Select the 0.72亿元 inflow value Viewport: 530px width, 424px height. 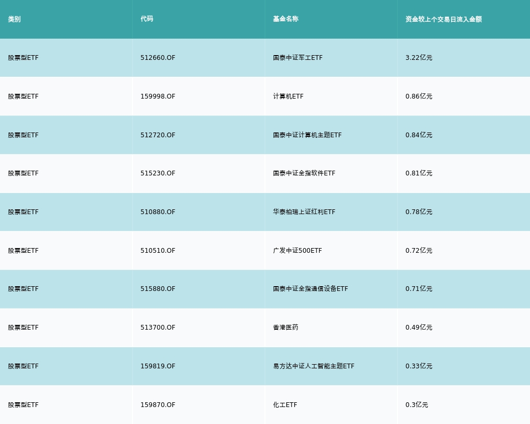419,251
